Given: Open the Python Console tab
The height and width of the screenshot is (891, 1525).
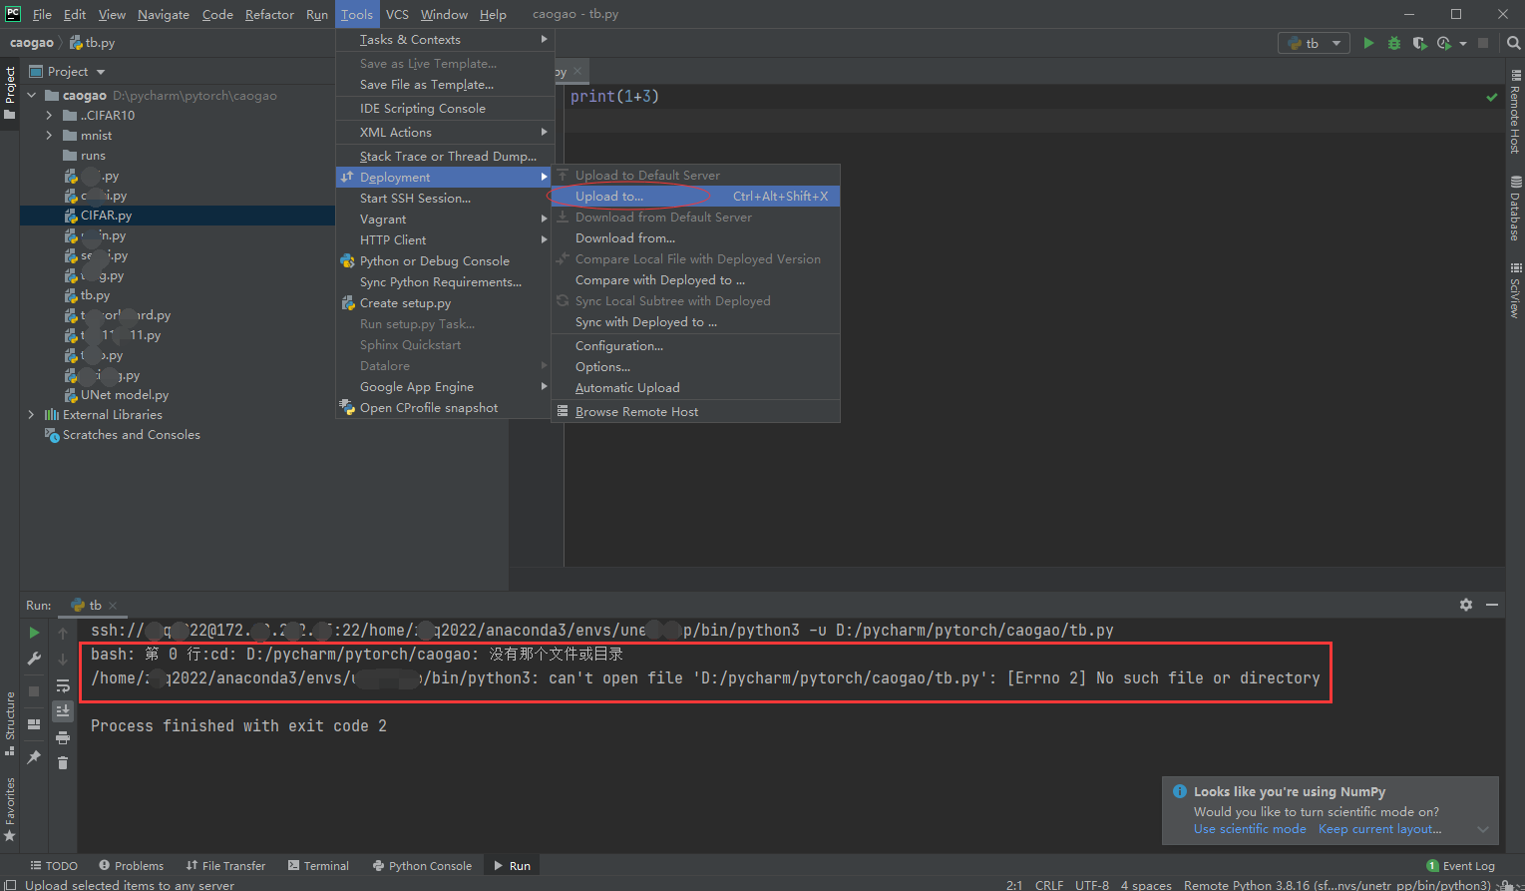Looking at the screenshot, I should pos(422,866).
